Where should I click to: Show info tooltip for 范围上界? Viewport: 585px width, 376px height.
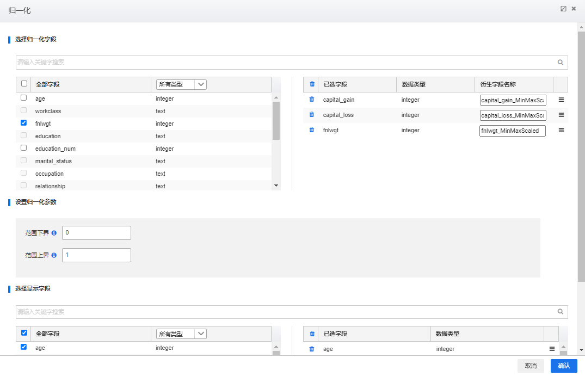[x=54, y=255]
